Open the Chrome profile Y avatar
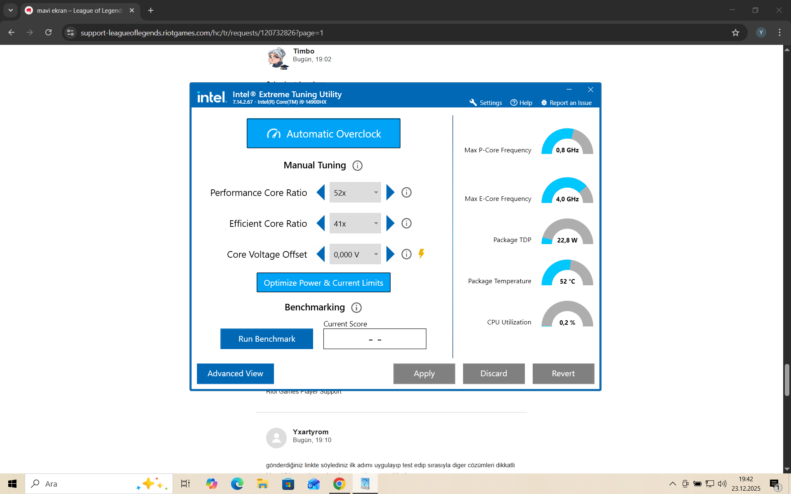This screenshot has height=494, width=791. tap(761, 33)
